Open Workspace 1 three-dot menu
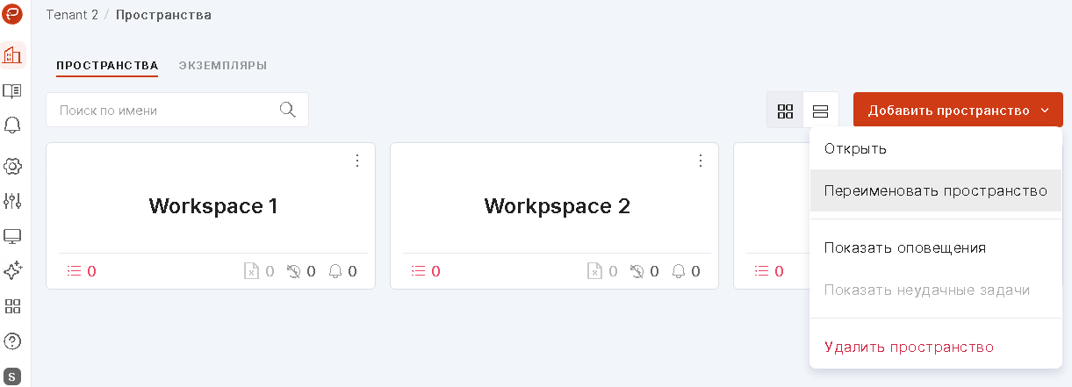This screenshot has height=387, width=1072. point(357,161)
